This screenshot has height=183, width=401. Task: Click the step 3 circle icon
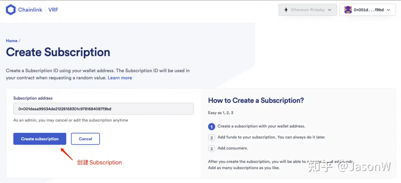(212, 148)
